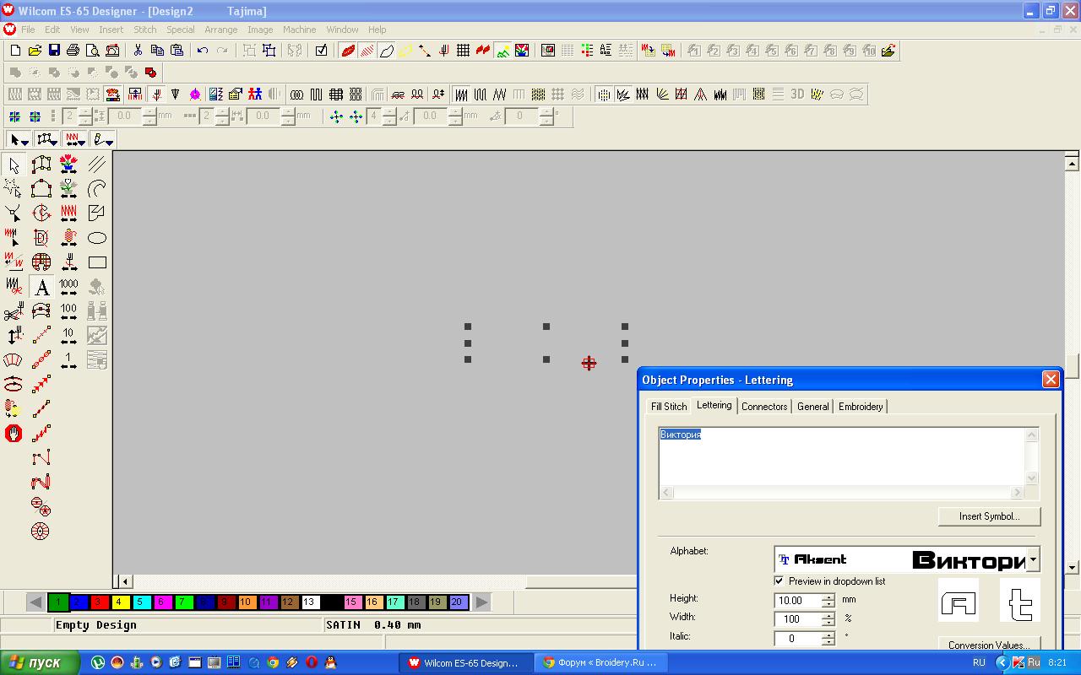Click the Conversion Values button
This screenshot has height=675, width=1081.
[988, 645]
